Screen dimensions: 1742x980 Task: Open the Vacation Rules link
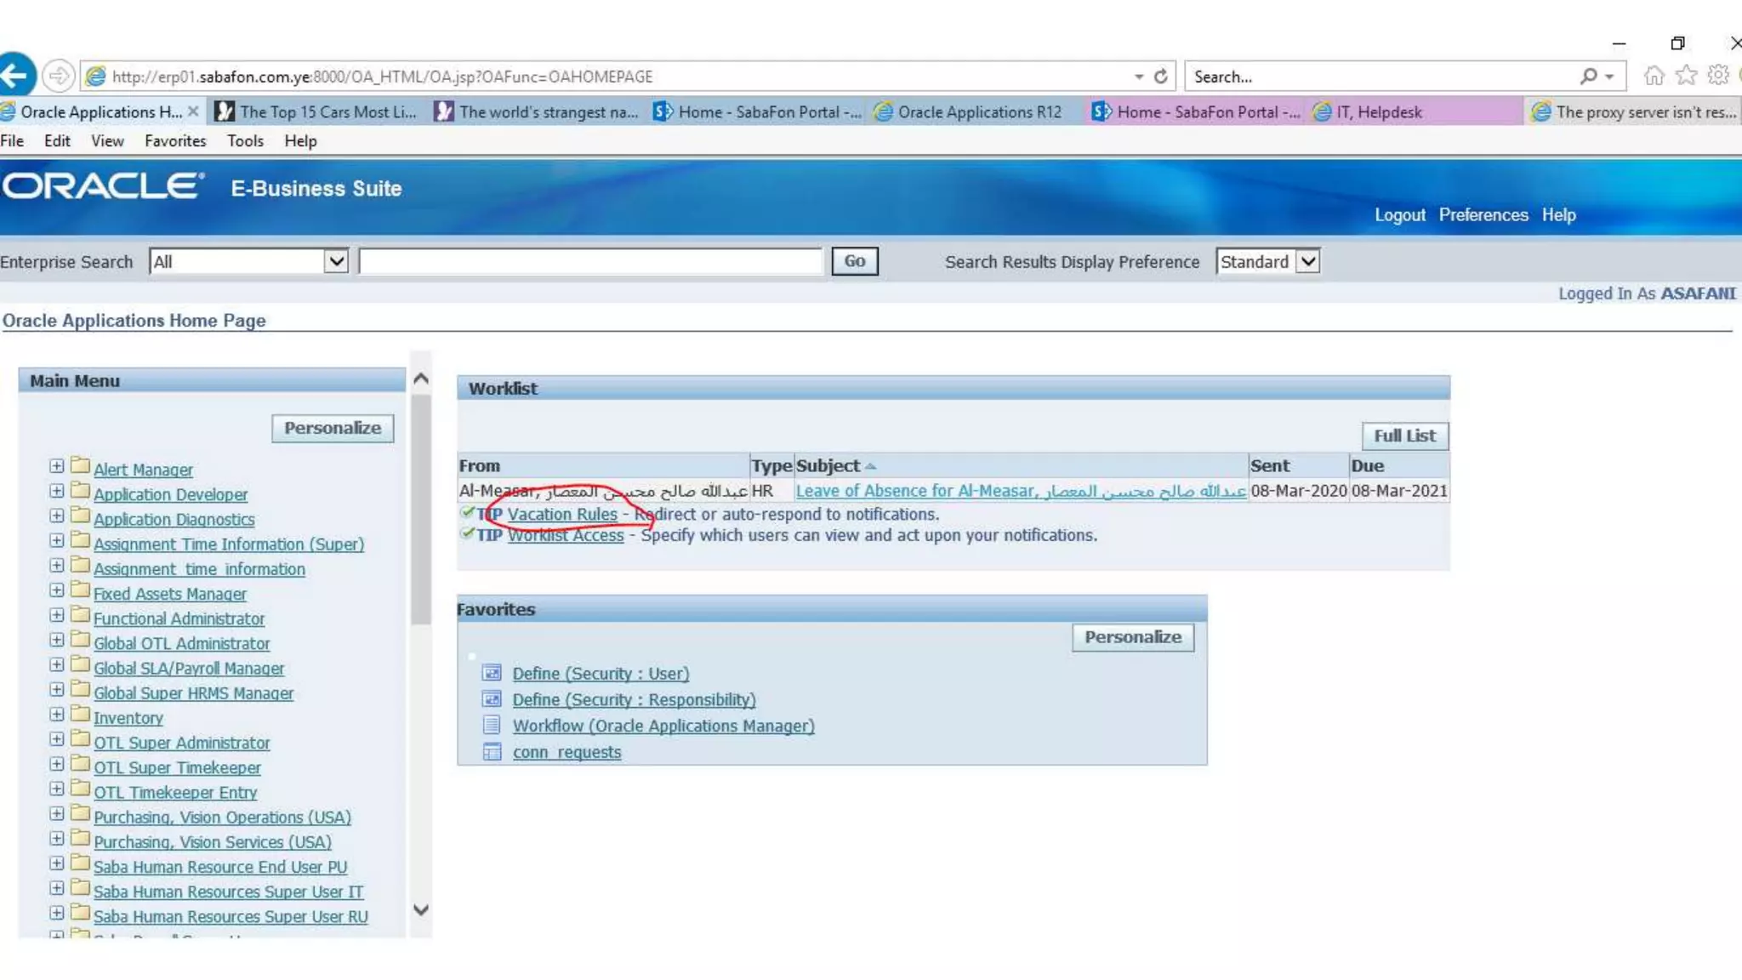pyautogui.click(x=562, y=515)
